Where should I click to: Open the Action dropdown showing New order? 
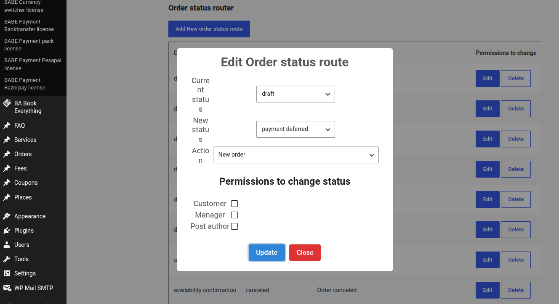(296, 155)
